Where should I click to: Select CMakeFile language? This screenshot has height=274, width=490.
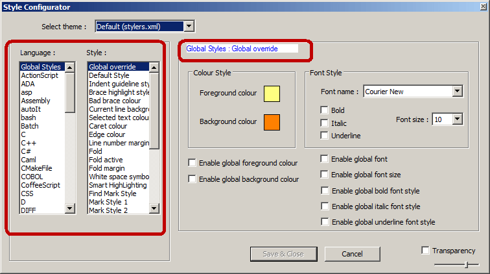pyautogui.click(x=42, y=168)
